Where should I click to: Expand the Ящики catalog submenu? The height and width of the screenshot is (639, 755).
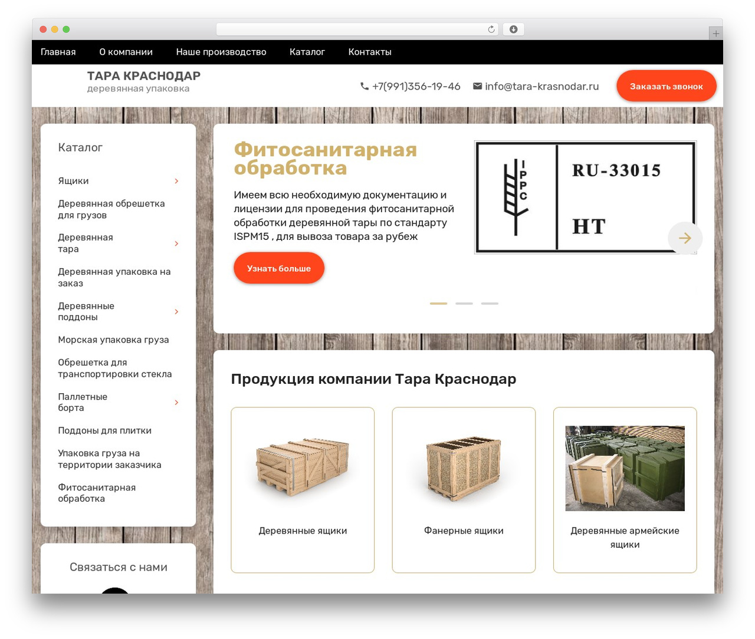point(176,181)
